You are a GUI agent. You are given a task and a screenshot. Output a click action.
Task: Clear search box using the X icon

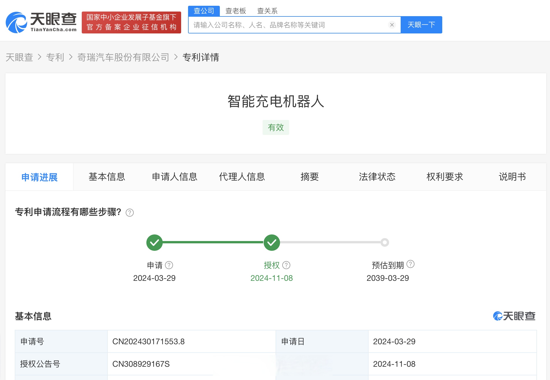[392, 25]
